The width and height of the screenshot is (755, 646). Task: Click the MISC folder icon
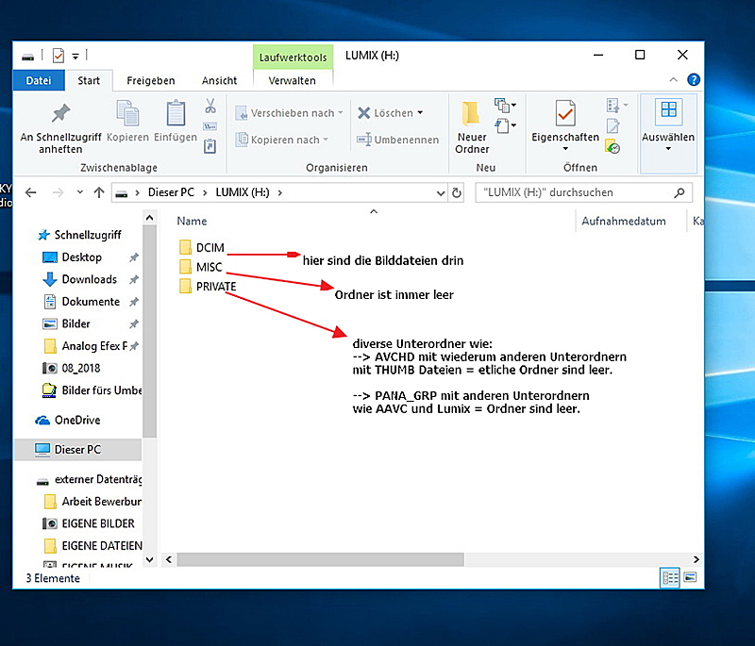pos(185,267)
